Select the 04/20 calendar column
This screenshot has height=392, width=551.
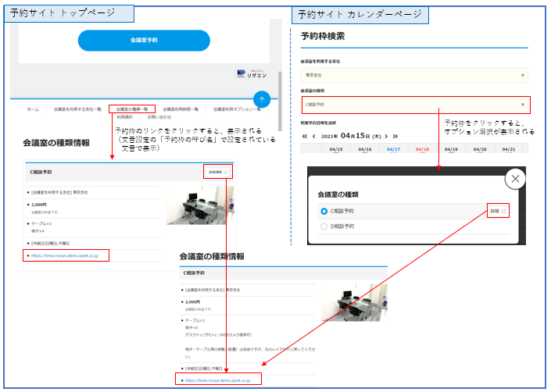(480, 149)
